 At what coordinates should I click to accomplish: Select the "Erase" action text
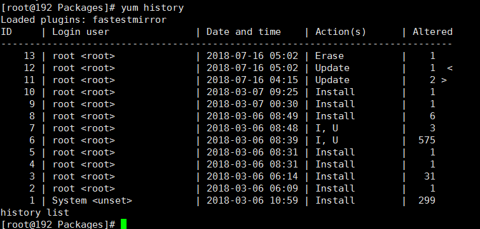pyautogui.click(x=329, y=56)
